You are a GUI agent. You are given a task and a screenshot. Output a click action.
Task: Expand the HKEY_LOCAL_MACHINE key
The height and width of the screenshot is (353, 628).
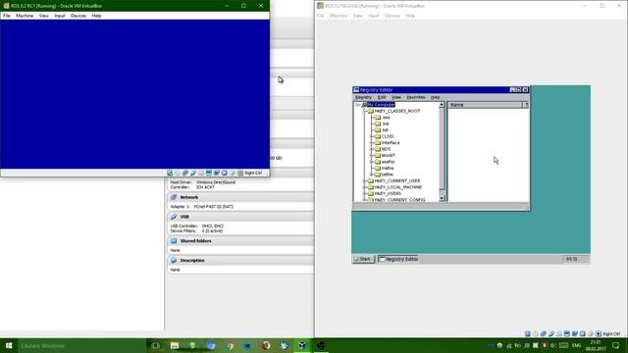click(364, 187)
